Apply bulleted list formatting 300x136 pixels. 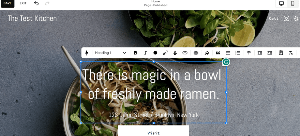228,53
